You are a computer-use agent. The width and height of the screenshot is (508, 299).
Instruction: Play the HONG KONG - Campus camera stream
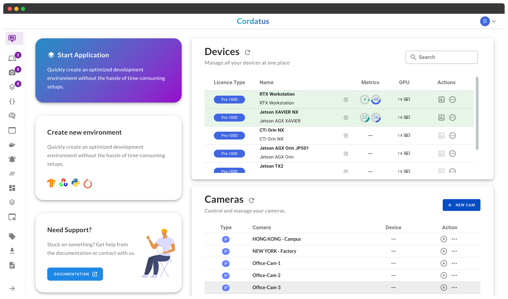pyautogui.click(x=444, y=239)
